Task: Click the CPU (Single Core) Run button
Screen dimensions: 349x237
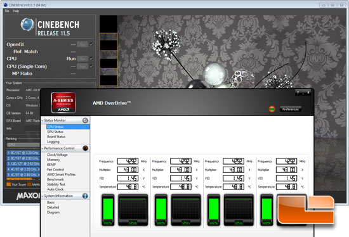Action: tap(82, 67)
